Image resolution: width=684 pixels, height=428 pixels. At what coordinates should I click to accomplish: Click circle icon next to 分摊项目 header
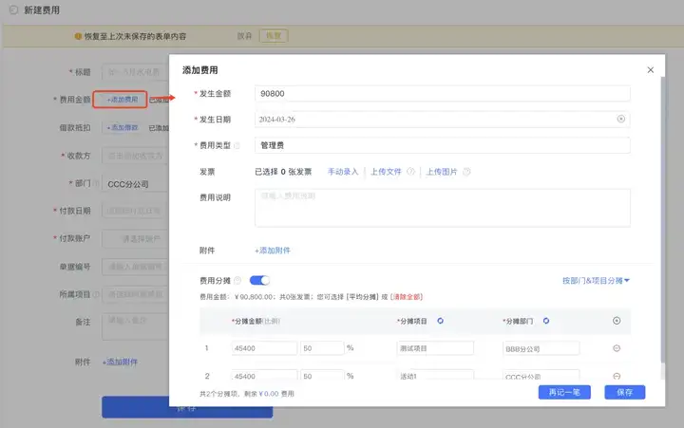point(440,321)
